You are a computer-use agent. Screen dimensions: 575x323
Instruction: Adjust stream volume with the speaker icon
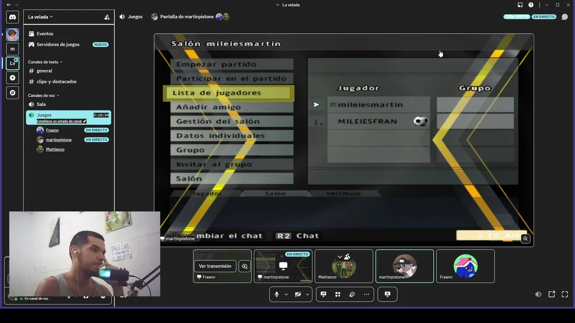pos(538,294)
